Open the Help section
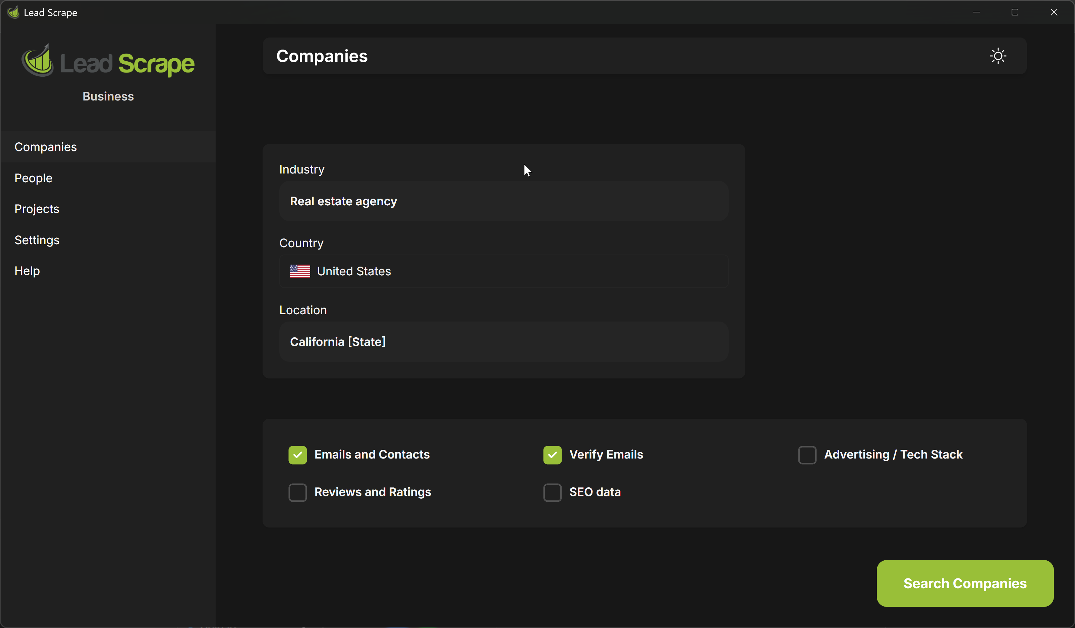This screenshot has height=628, width=1075. tap(27, 271)
